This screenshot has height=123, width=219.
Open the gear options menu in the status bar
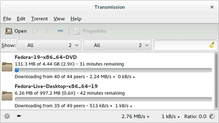7,116
